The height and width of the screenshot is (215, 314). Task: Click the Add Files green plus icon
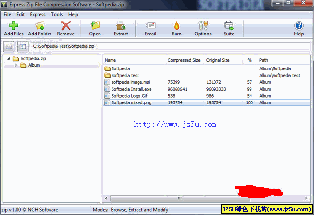click(x=13, y=25)
